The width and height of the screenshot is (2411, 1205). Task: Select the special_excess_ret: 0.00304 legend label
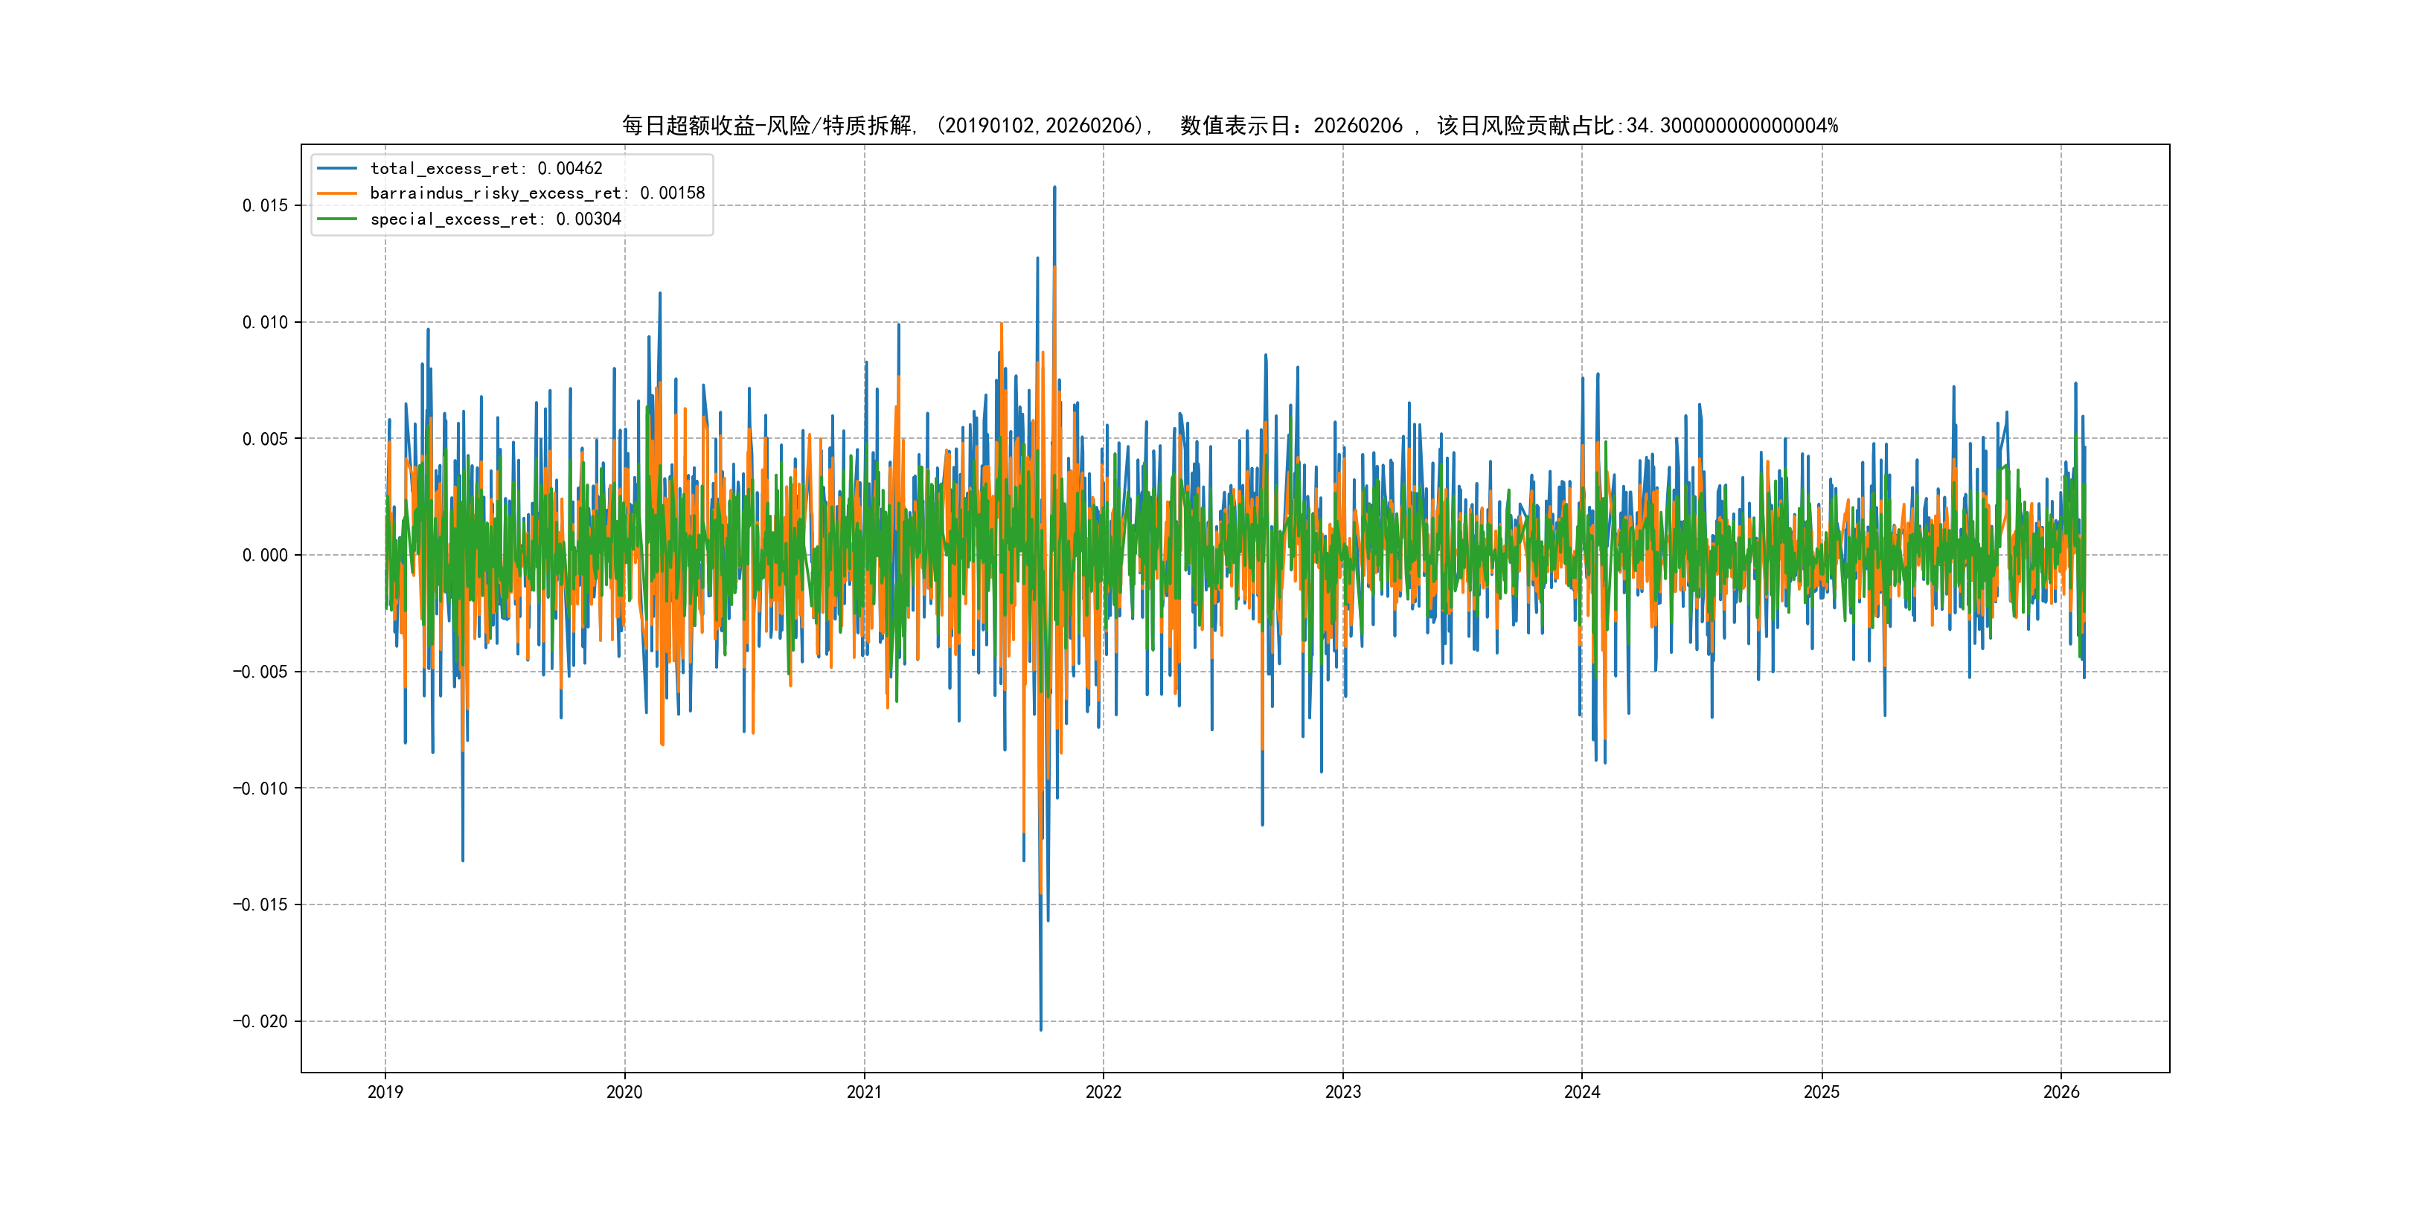tap(495, 219)
